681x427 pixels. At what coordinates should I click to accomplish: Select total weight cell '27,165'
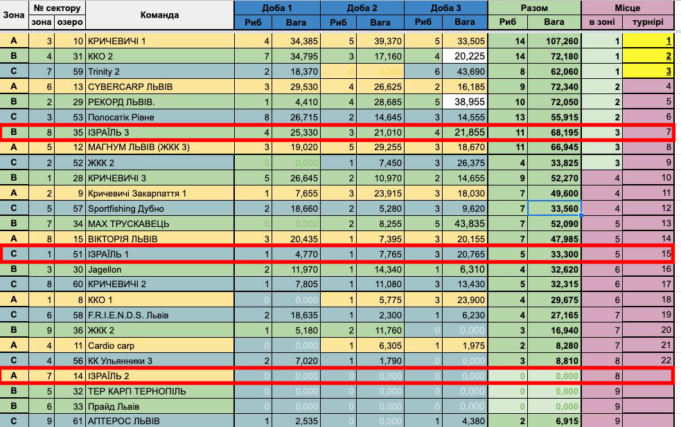coord(554,315)
